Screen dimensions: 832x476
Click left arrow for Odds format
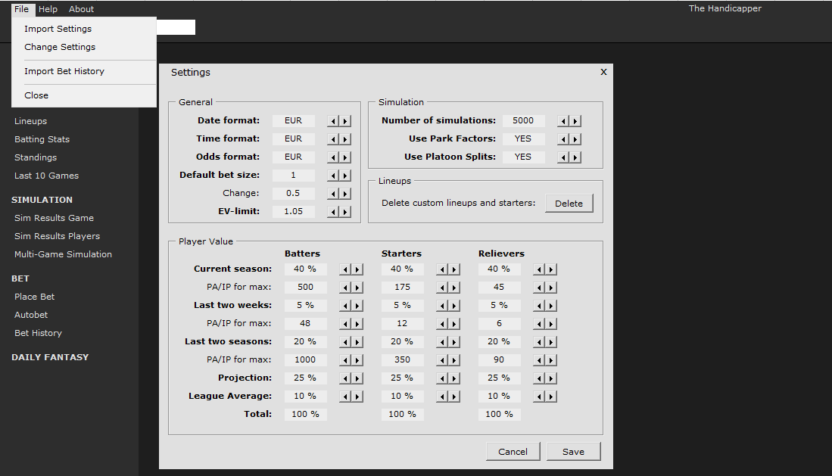(333, 157)
